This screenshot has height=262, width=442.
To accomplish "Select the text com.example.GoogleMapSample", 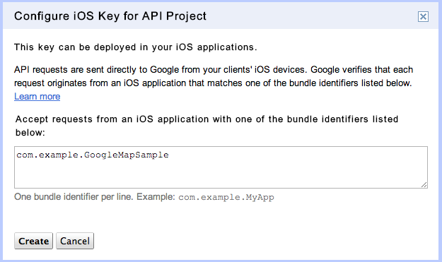I will (x=93, y=155).
